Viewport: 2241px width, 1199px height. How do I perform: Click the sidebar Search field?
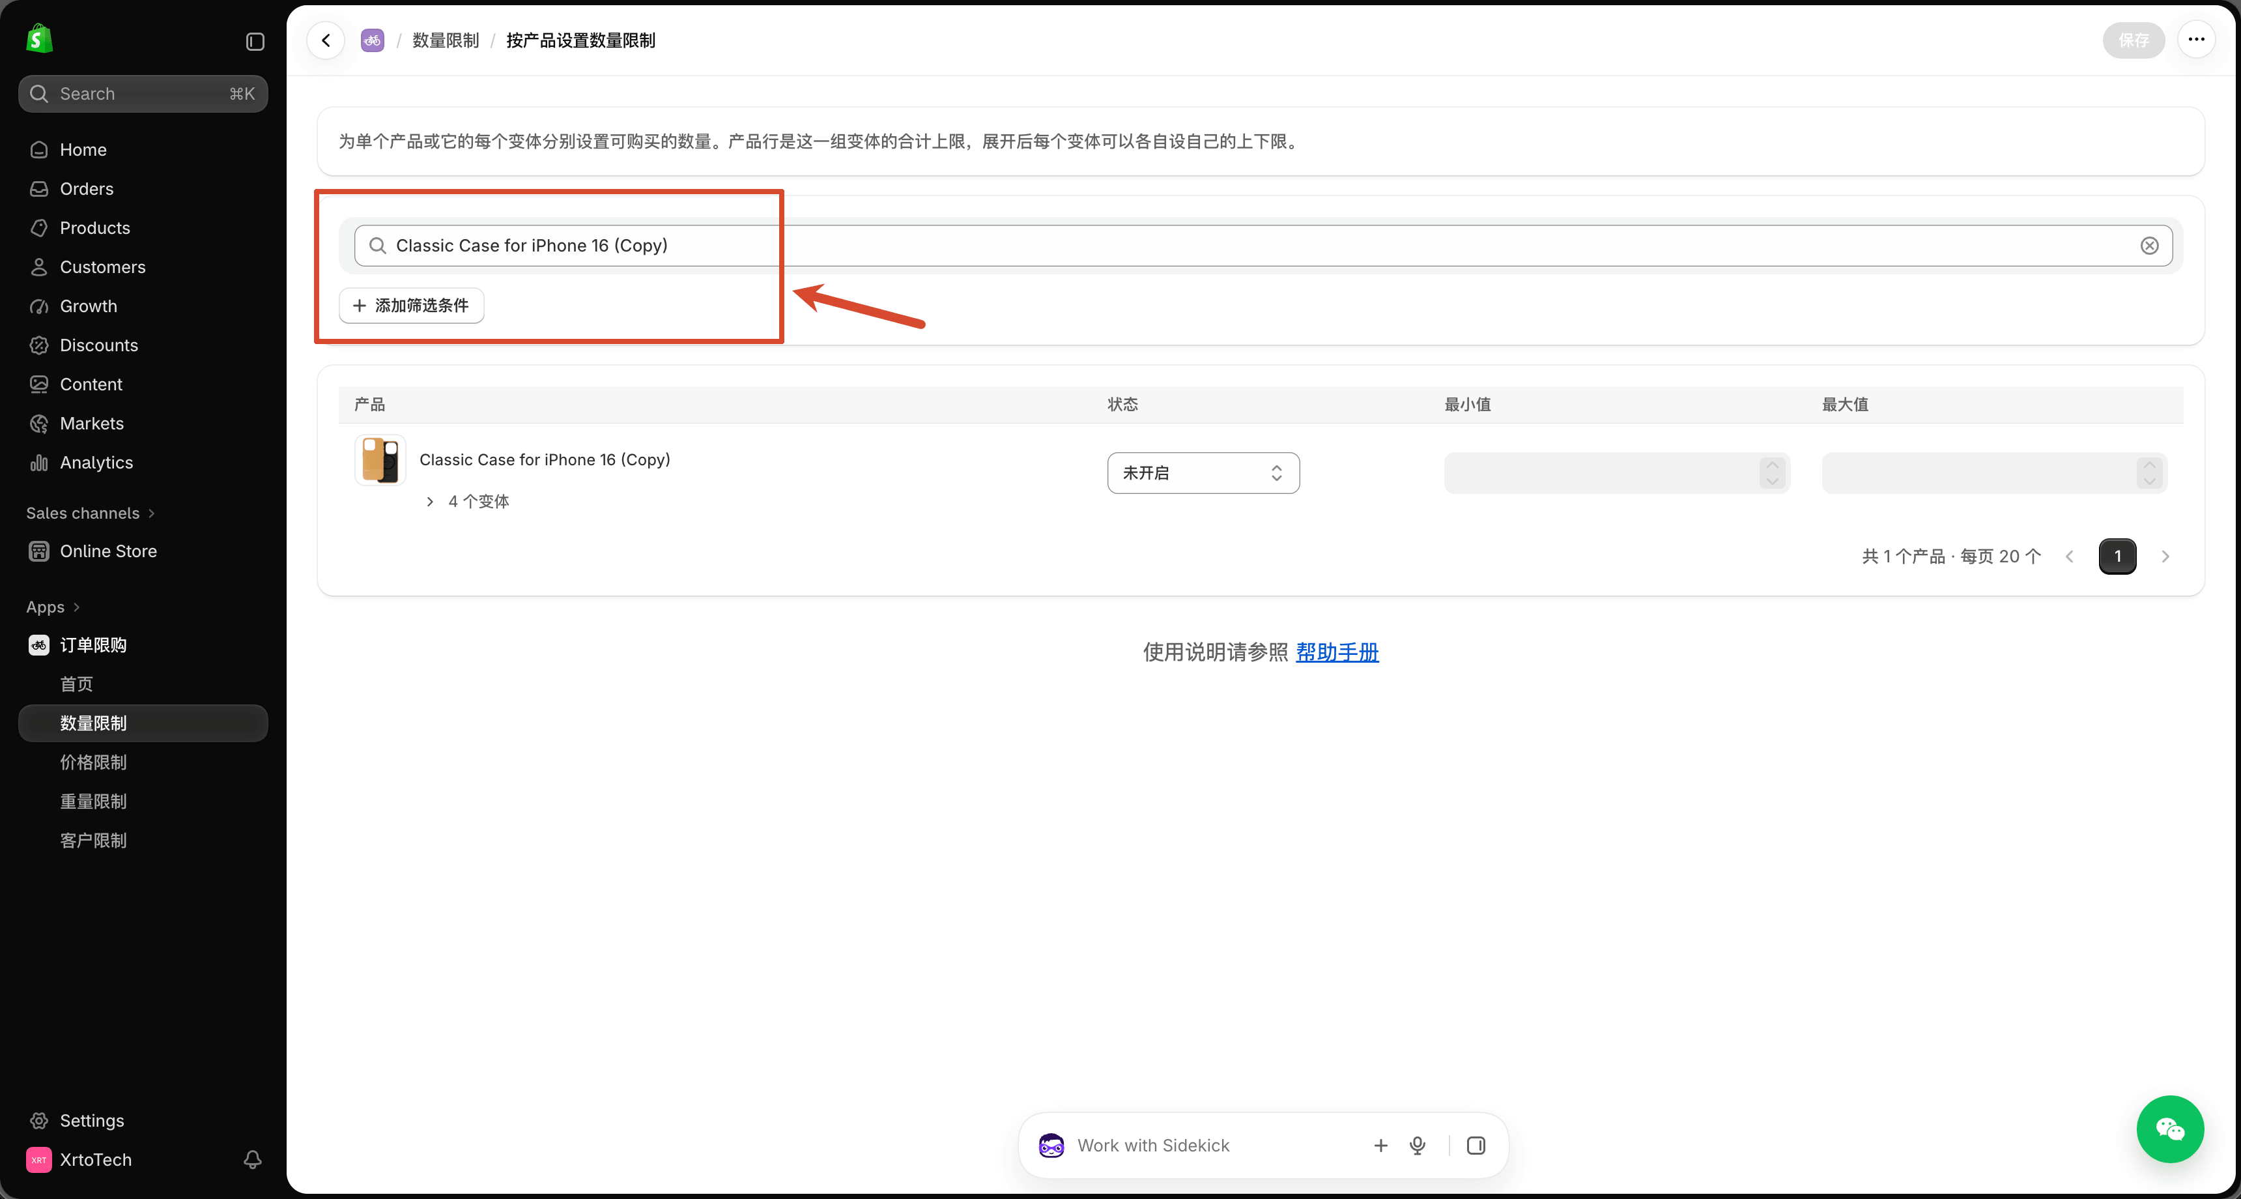click(143, 94)
